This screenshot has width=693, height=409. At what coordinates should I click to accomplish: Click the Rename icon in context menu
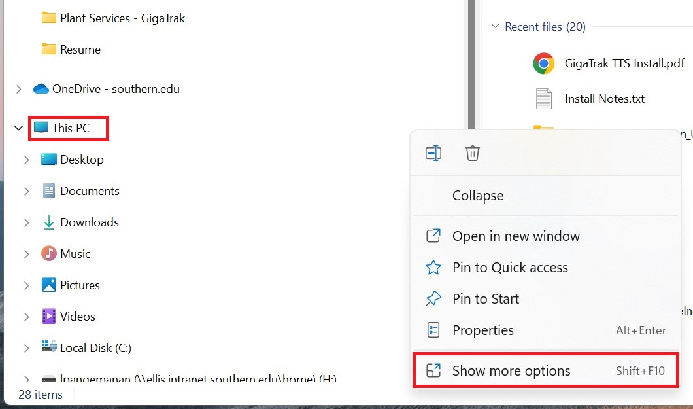pos(433,153)
